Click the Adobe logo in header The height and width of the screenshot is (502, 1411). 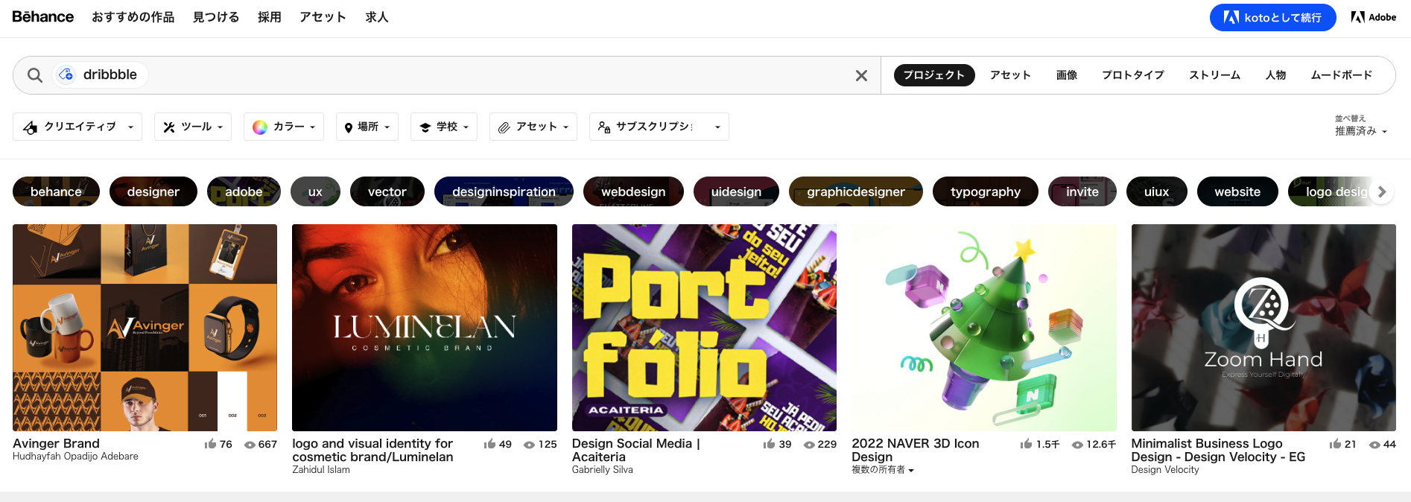[1373, 17]
